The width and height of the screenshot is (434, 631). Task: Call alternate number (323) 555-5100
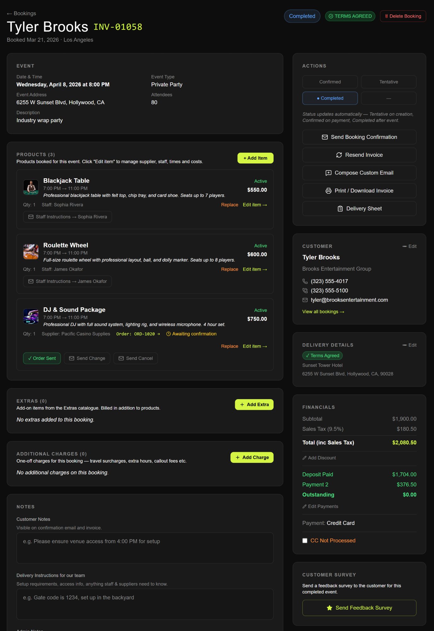tap(329, 291)
